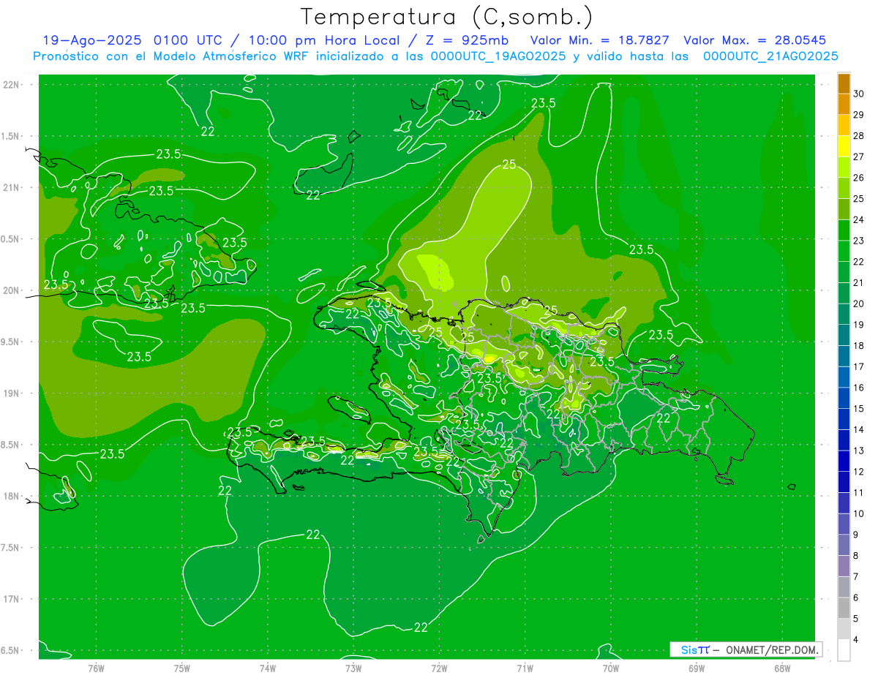Click the legend value '12'
Screen dimensions: 878x678
tap(859, 472)
